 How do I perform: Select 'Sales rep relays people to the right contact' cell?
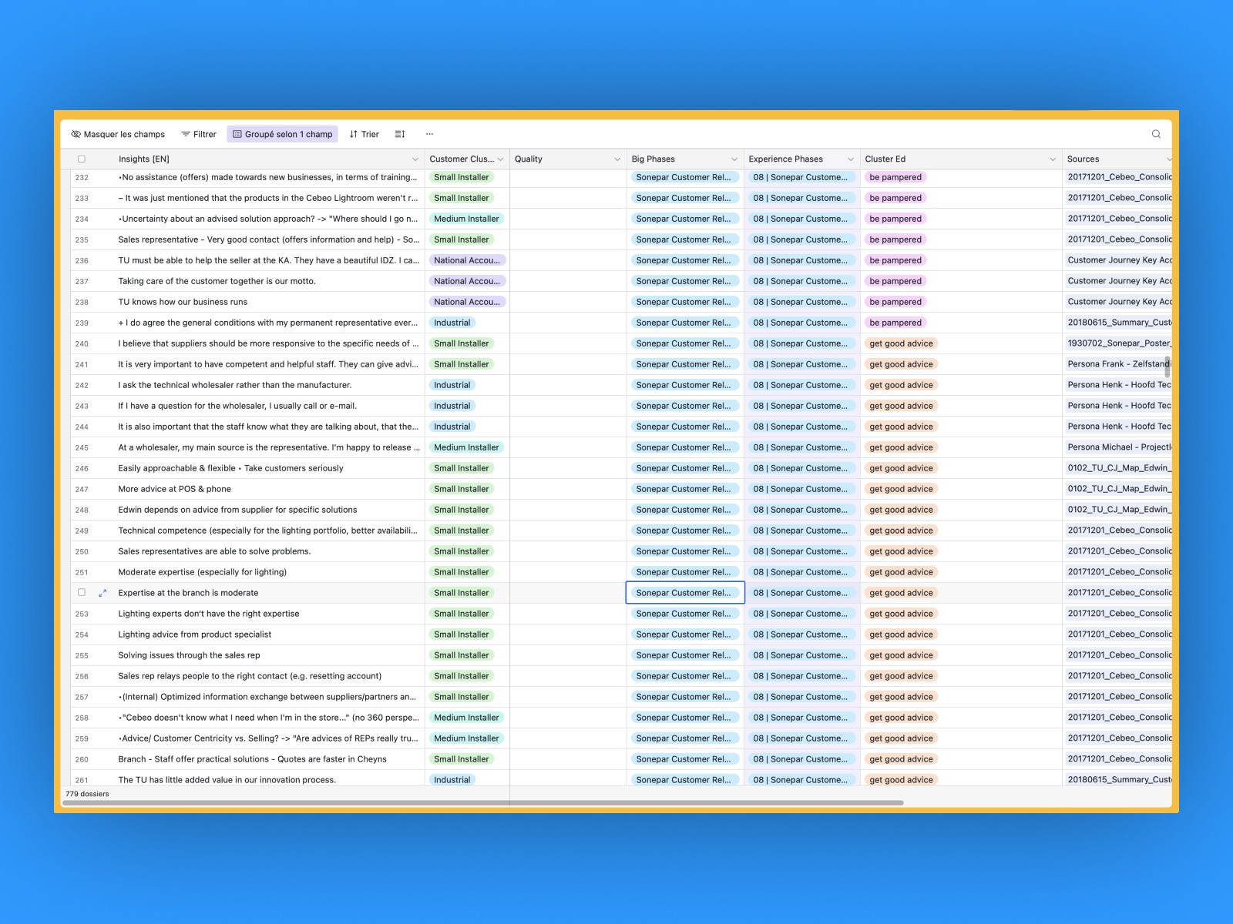click(x=270, y=676)
